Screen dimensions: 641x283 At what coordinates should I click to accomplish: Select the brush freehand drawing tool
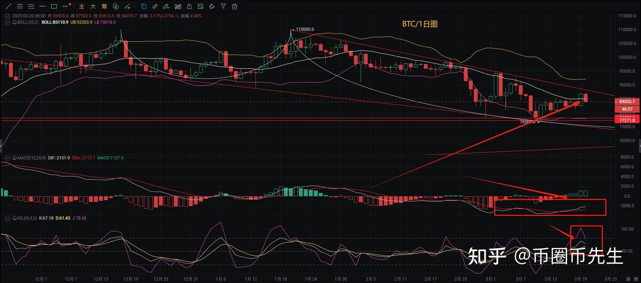[166, 6]
